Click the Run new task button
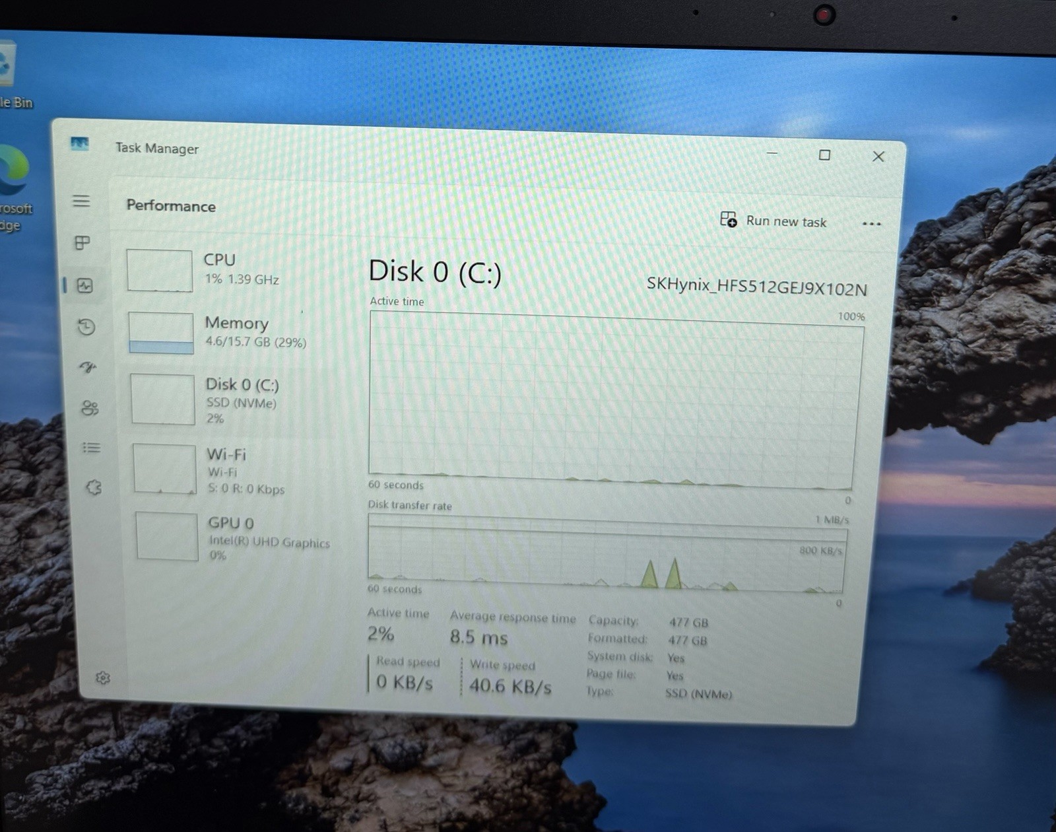This screenshot has width=1056, height=832. coord(773,221)
